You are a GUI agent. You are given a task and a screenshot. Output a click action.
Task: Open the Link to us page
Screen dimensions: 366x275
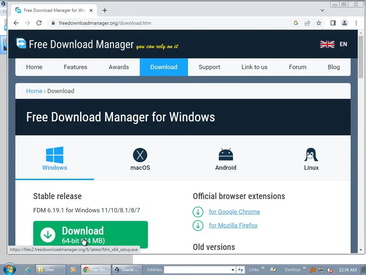tap(254, 67)
